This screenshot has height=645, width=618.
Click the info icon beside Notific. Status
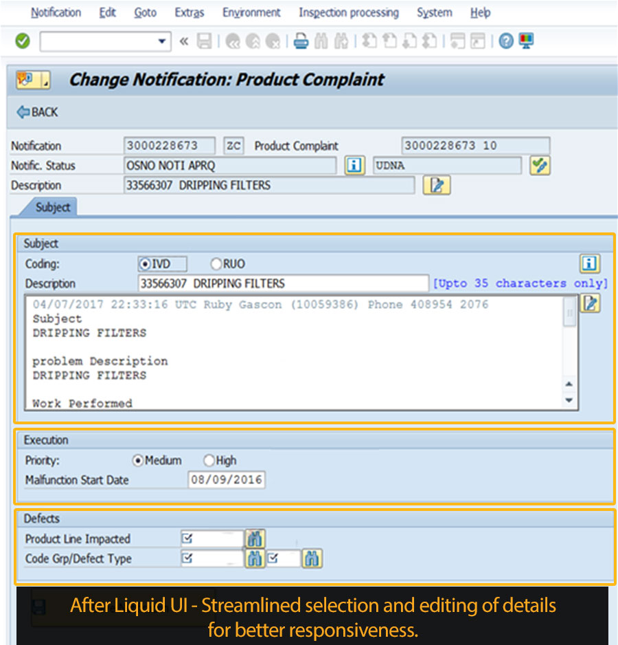354,166
